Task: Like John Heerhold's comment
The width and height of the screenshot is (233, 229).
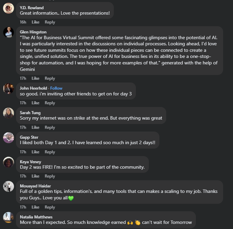Action: (35, 103)
